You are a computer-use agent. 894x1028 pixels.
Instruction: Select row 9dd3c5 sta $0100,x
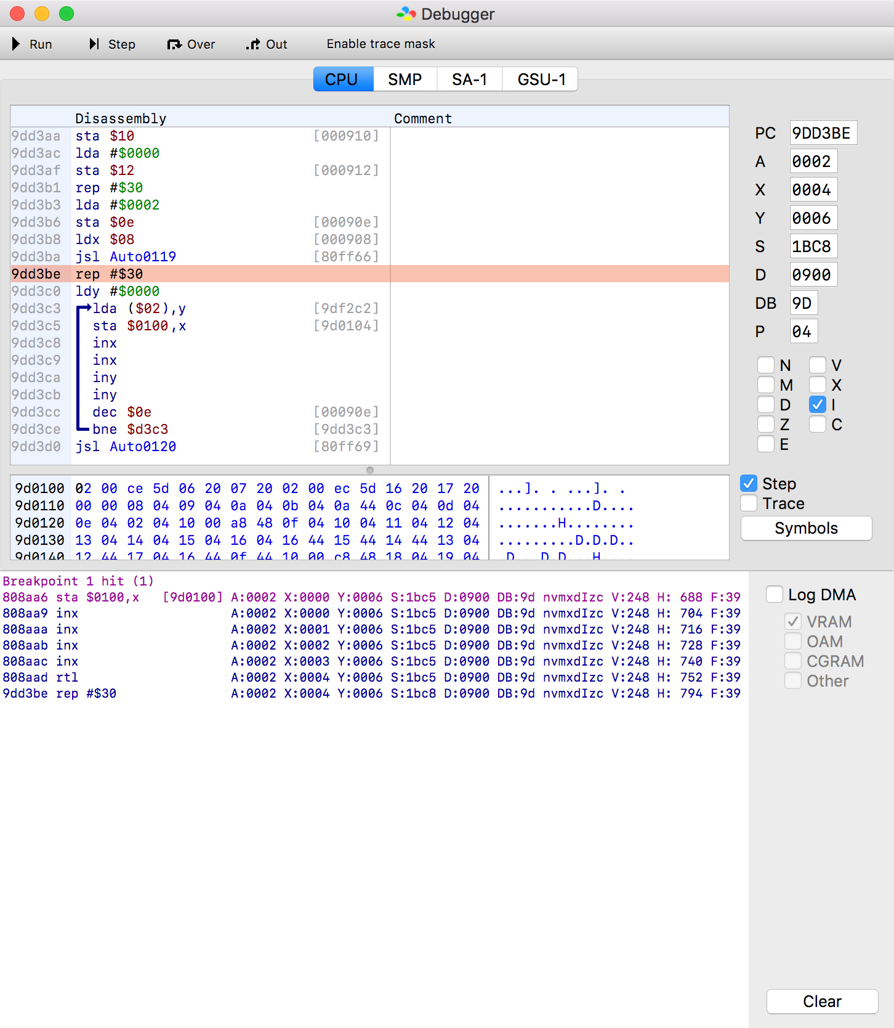[x=369, y=325]
